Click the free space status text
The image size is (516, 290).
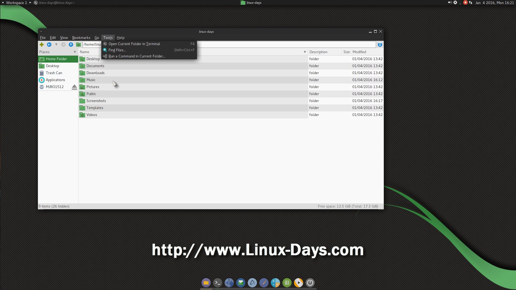click(x=348, y=206)
